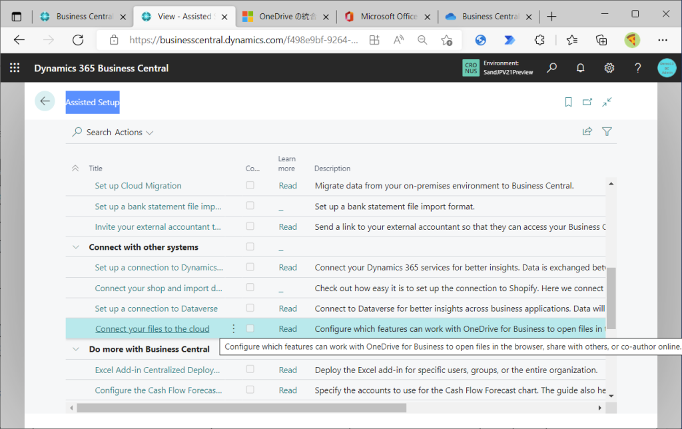Viewport: 682px width, 429px height.
Task: Toggle checkbox for Connect your files to cloud
Action: pyautogui.click(x=250, y=328)
